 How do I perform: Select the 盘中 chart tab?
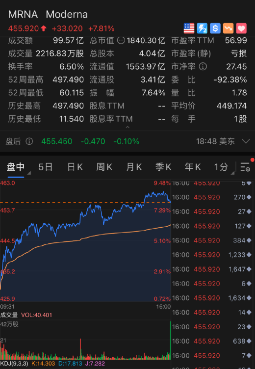click(x=16, y=167)
